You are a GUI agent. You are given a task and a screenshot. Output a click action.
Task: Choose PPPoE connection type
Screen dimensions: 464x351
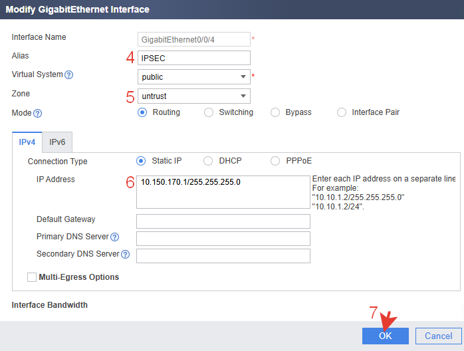(275, 161)
